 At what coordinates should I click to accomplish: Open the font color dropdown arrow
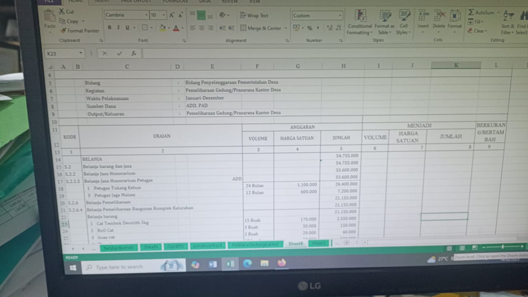tap(182, 28)
